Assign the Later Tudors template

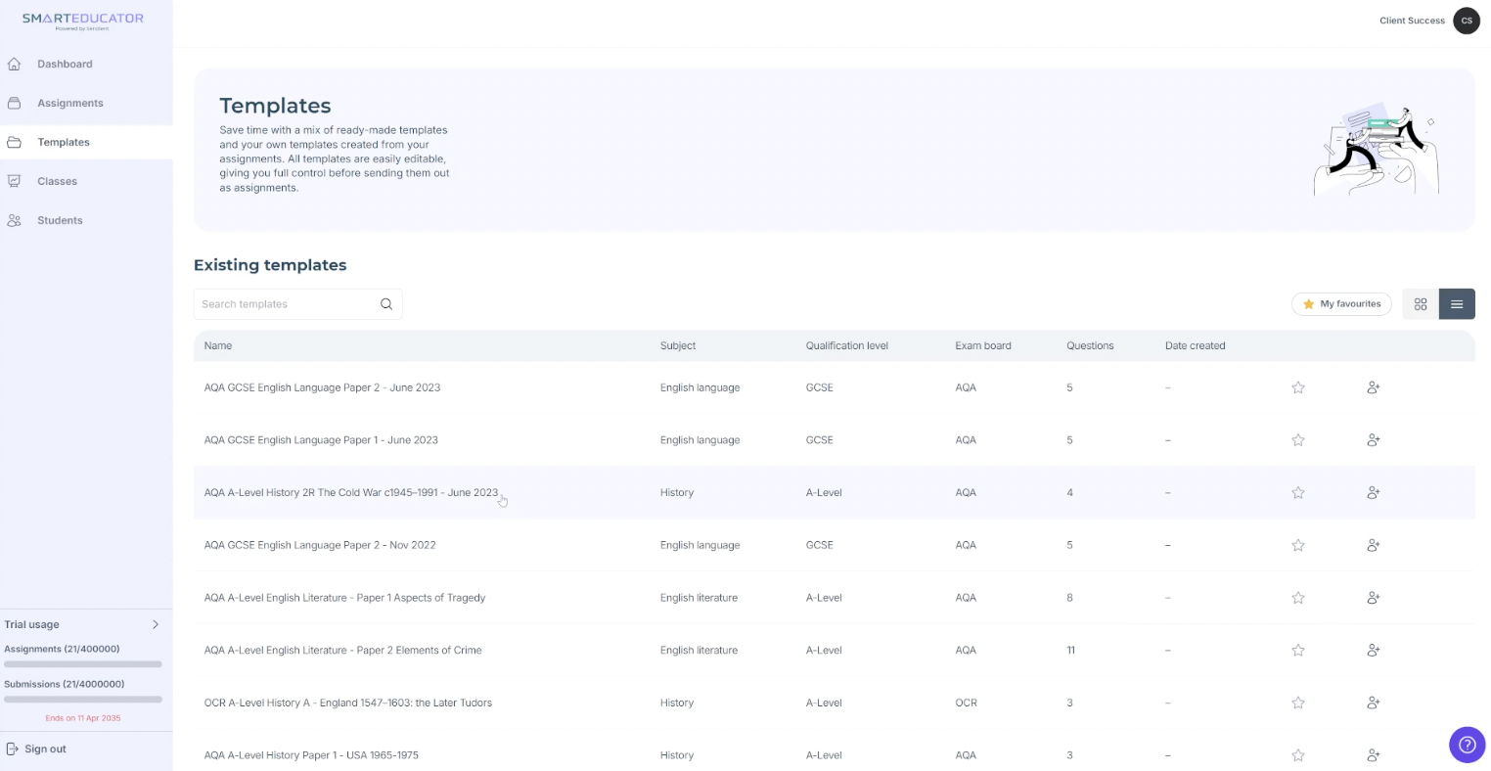pos(1373,703)
